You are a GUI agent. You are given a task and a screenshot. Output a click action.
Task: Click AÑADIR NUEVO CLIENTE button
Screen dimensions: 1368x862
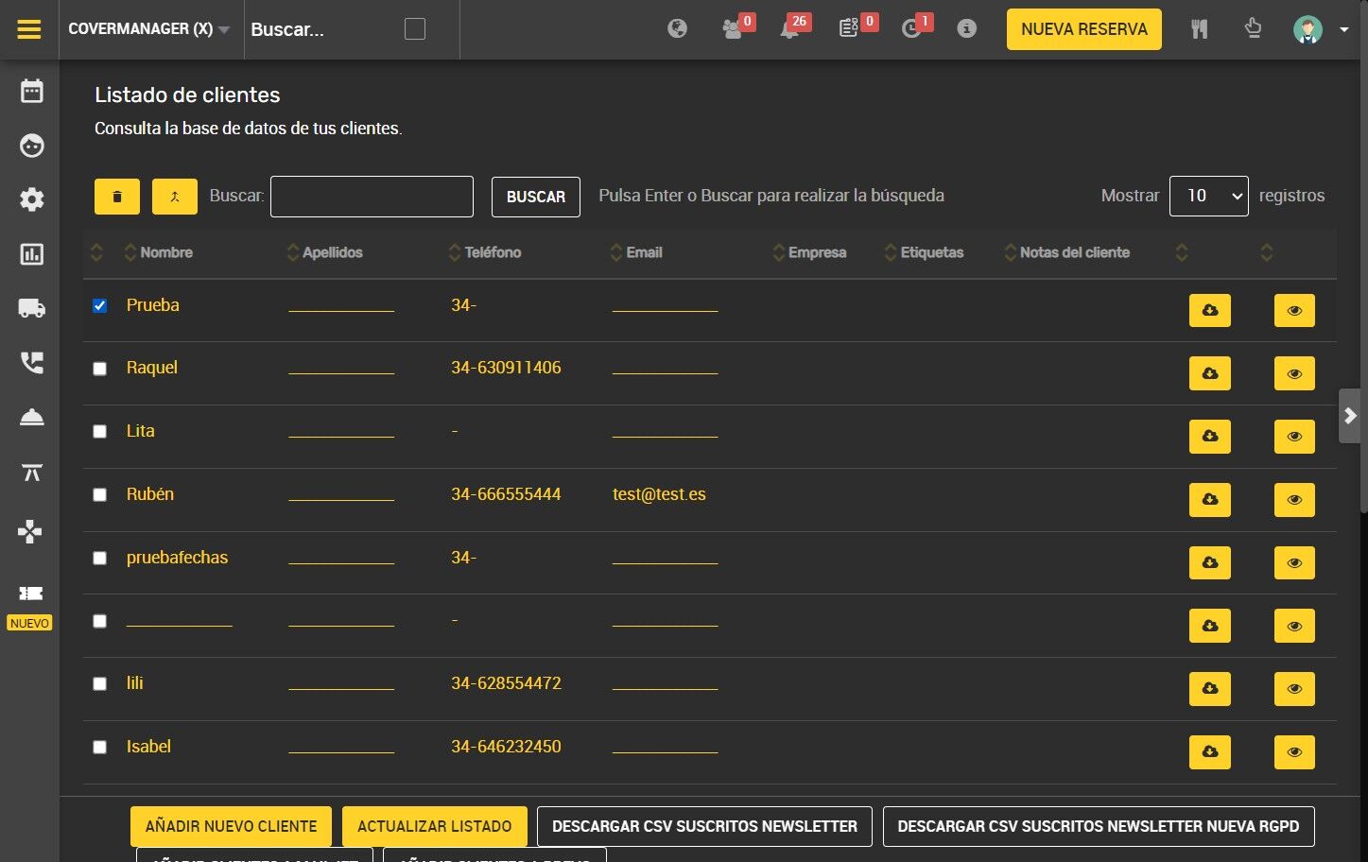tap(232, 826)
